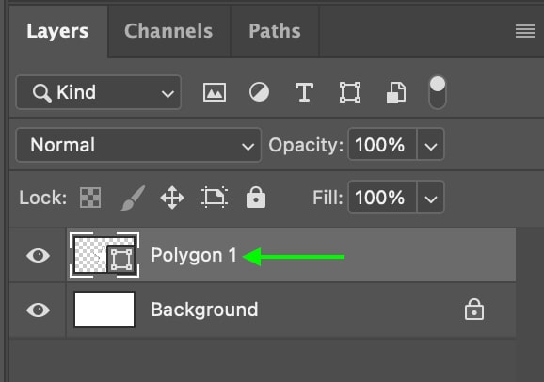This screenshot has height=382, width=544.
Task: Hide the Polygon 1 layer
Action: click(39, 255)
